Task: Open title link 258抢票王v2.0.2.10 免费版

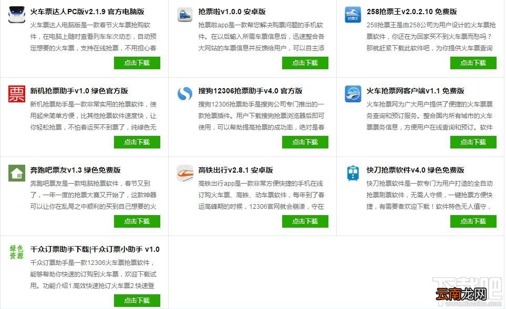Action: pyautogui.click(x=412, y=12)
